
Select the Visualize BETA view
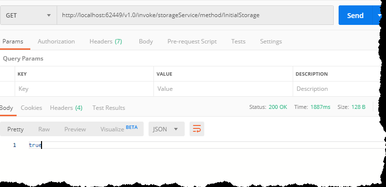(x=119, y=129)
